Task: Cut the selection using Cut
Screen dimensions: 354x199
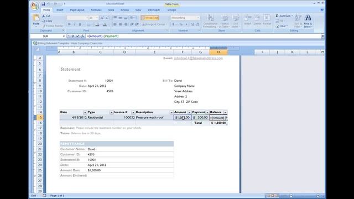Action: pyautogui.click(x=46, y=16)
